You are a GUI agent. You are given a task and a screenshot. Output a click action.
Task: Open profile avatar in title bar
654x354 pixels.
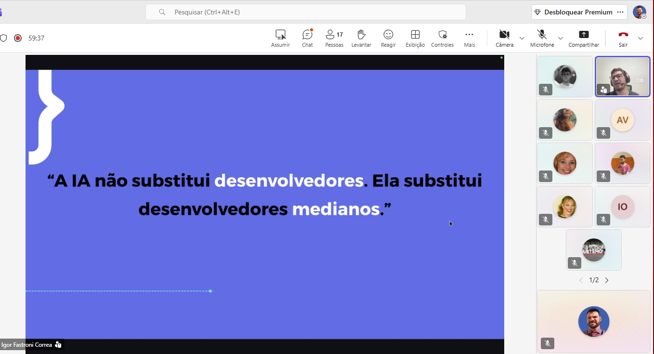point(639,13)
